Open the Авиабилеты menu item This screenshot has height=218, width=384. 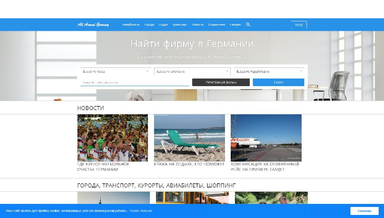pyautogui.click(x=131, y=24)
